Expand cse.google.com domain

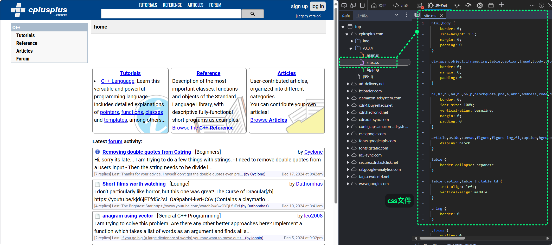[348, 134]
